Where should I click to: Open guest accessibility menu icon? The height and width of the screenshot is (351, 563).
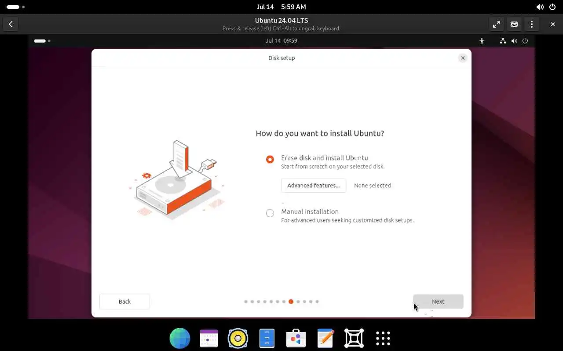(482, 41)
